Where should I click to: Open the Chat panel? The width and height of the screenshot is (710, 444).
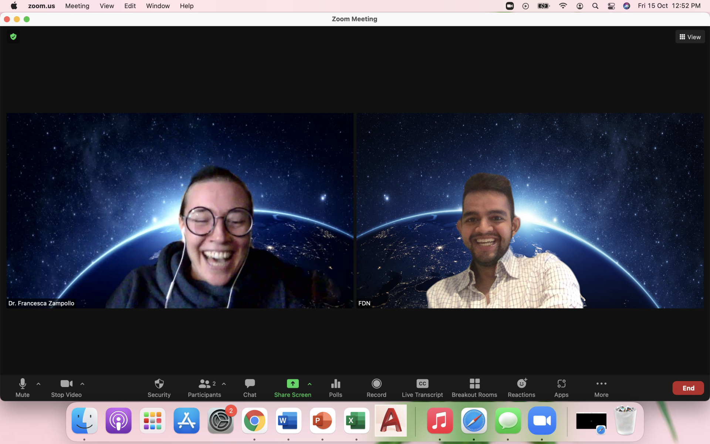point(250,384)
